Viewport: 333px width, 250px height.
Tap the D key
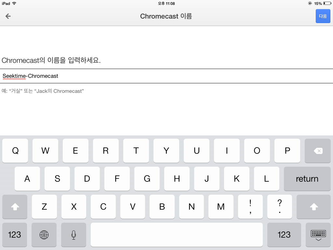[x=87, y=179]
